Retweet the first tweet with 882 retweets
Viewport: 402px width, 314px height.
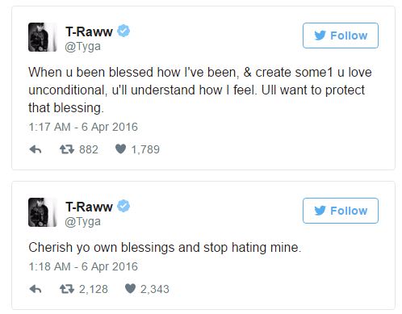(x=67, y=149)
